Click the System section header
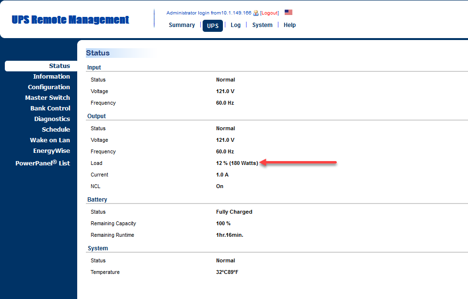The image size is (468, 299). (97, 248)
